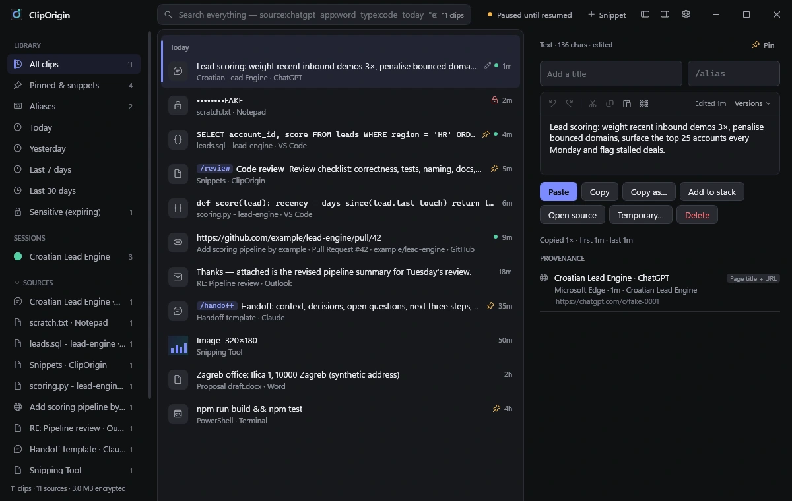Click the redo icon in editor toolbar
Viewport: 792px width, 501px height.
570,103
